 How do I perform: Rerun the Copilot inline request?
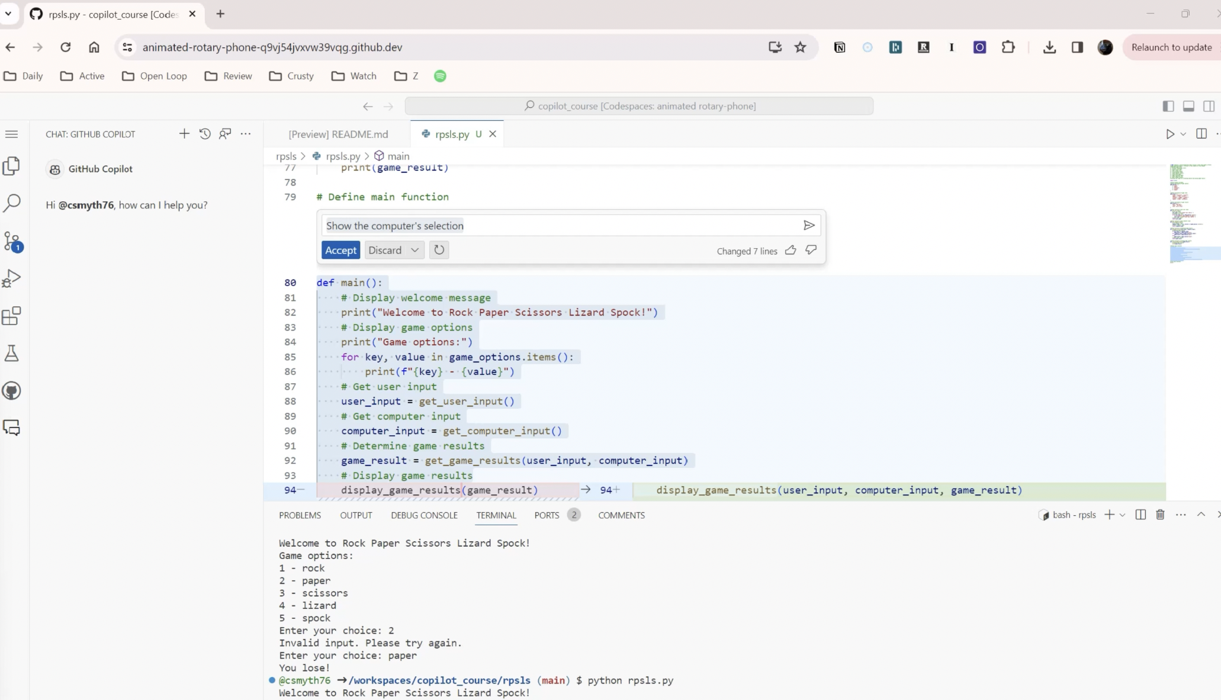(x=439, y=250)
